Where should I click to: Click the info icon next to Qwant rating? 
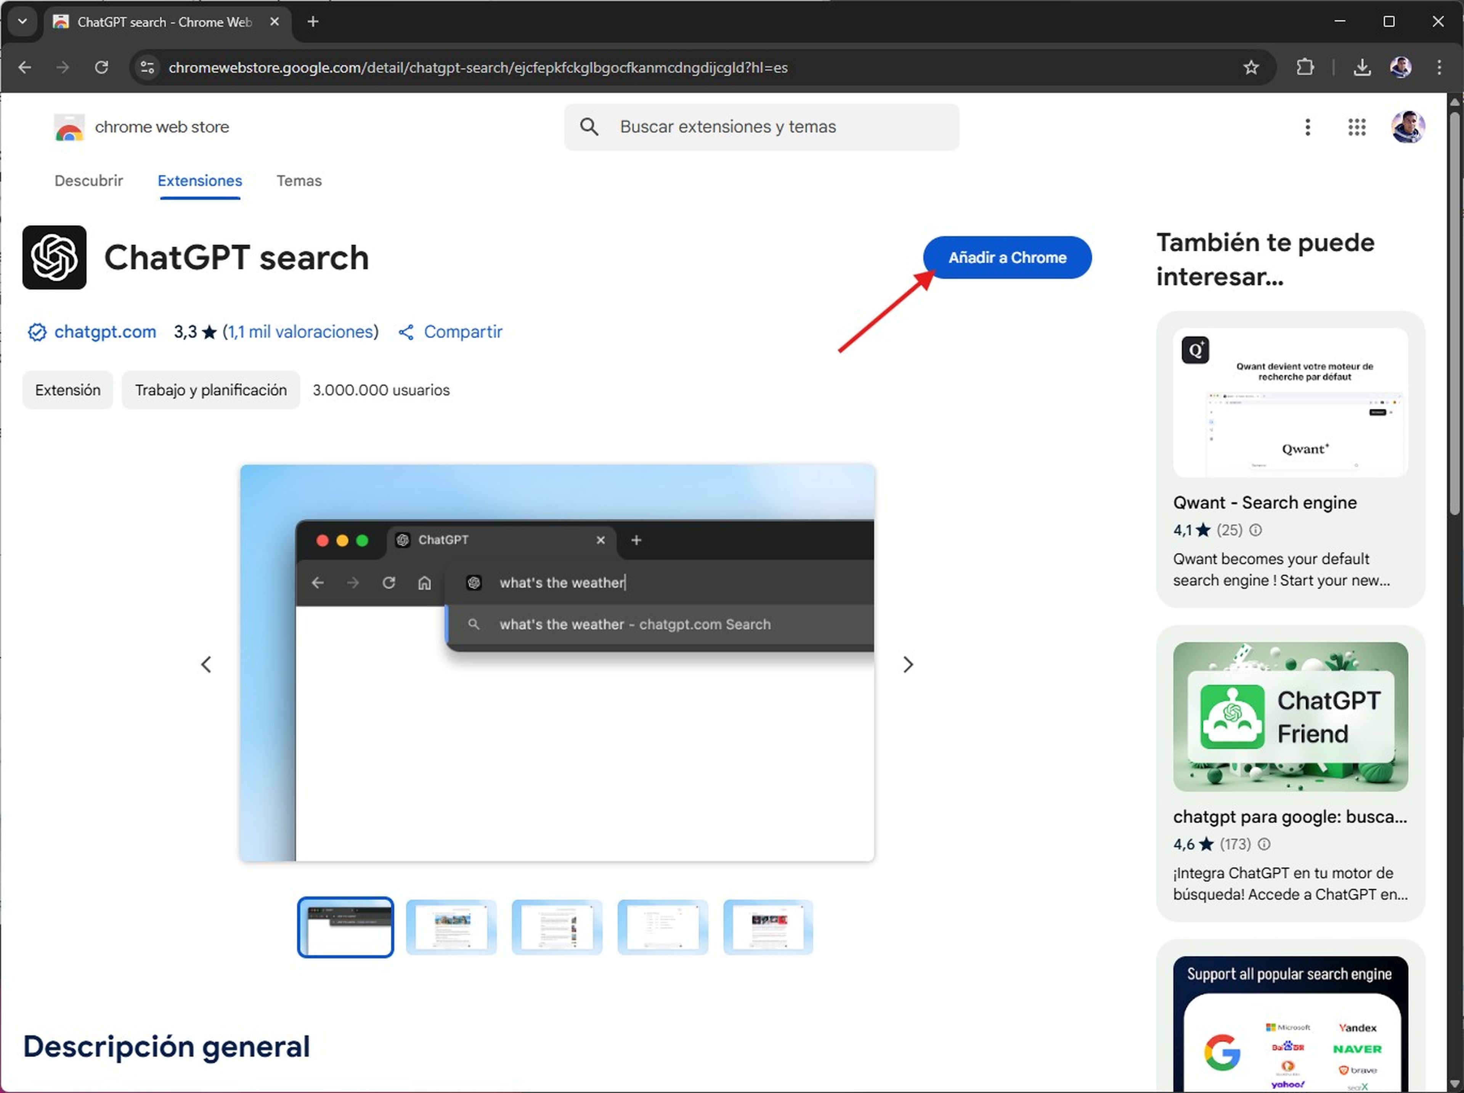point(1255,530)
